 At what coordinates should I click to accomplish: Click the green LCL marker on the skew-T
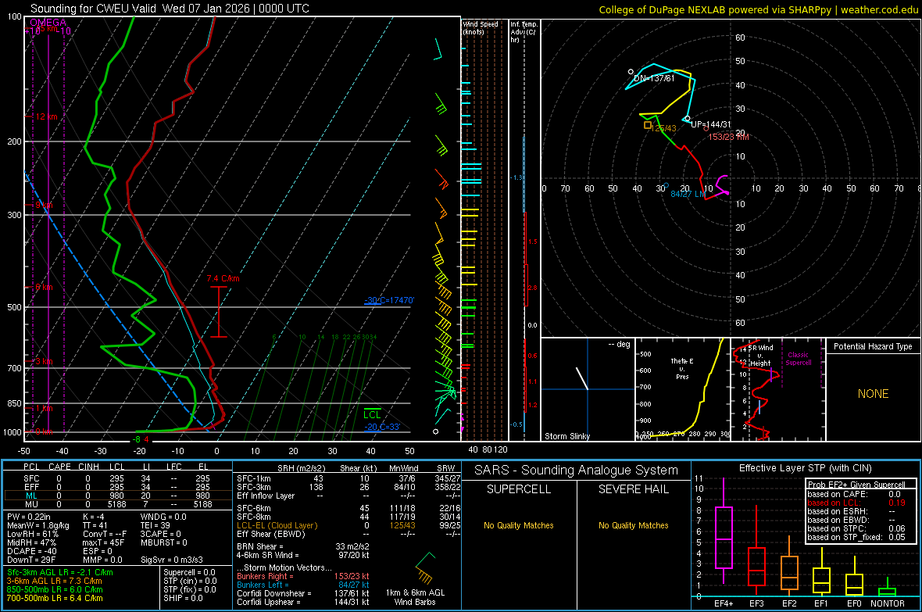coord(372,414)
